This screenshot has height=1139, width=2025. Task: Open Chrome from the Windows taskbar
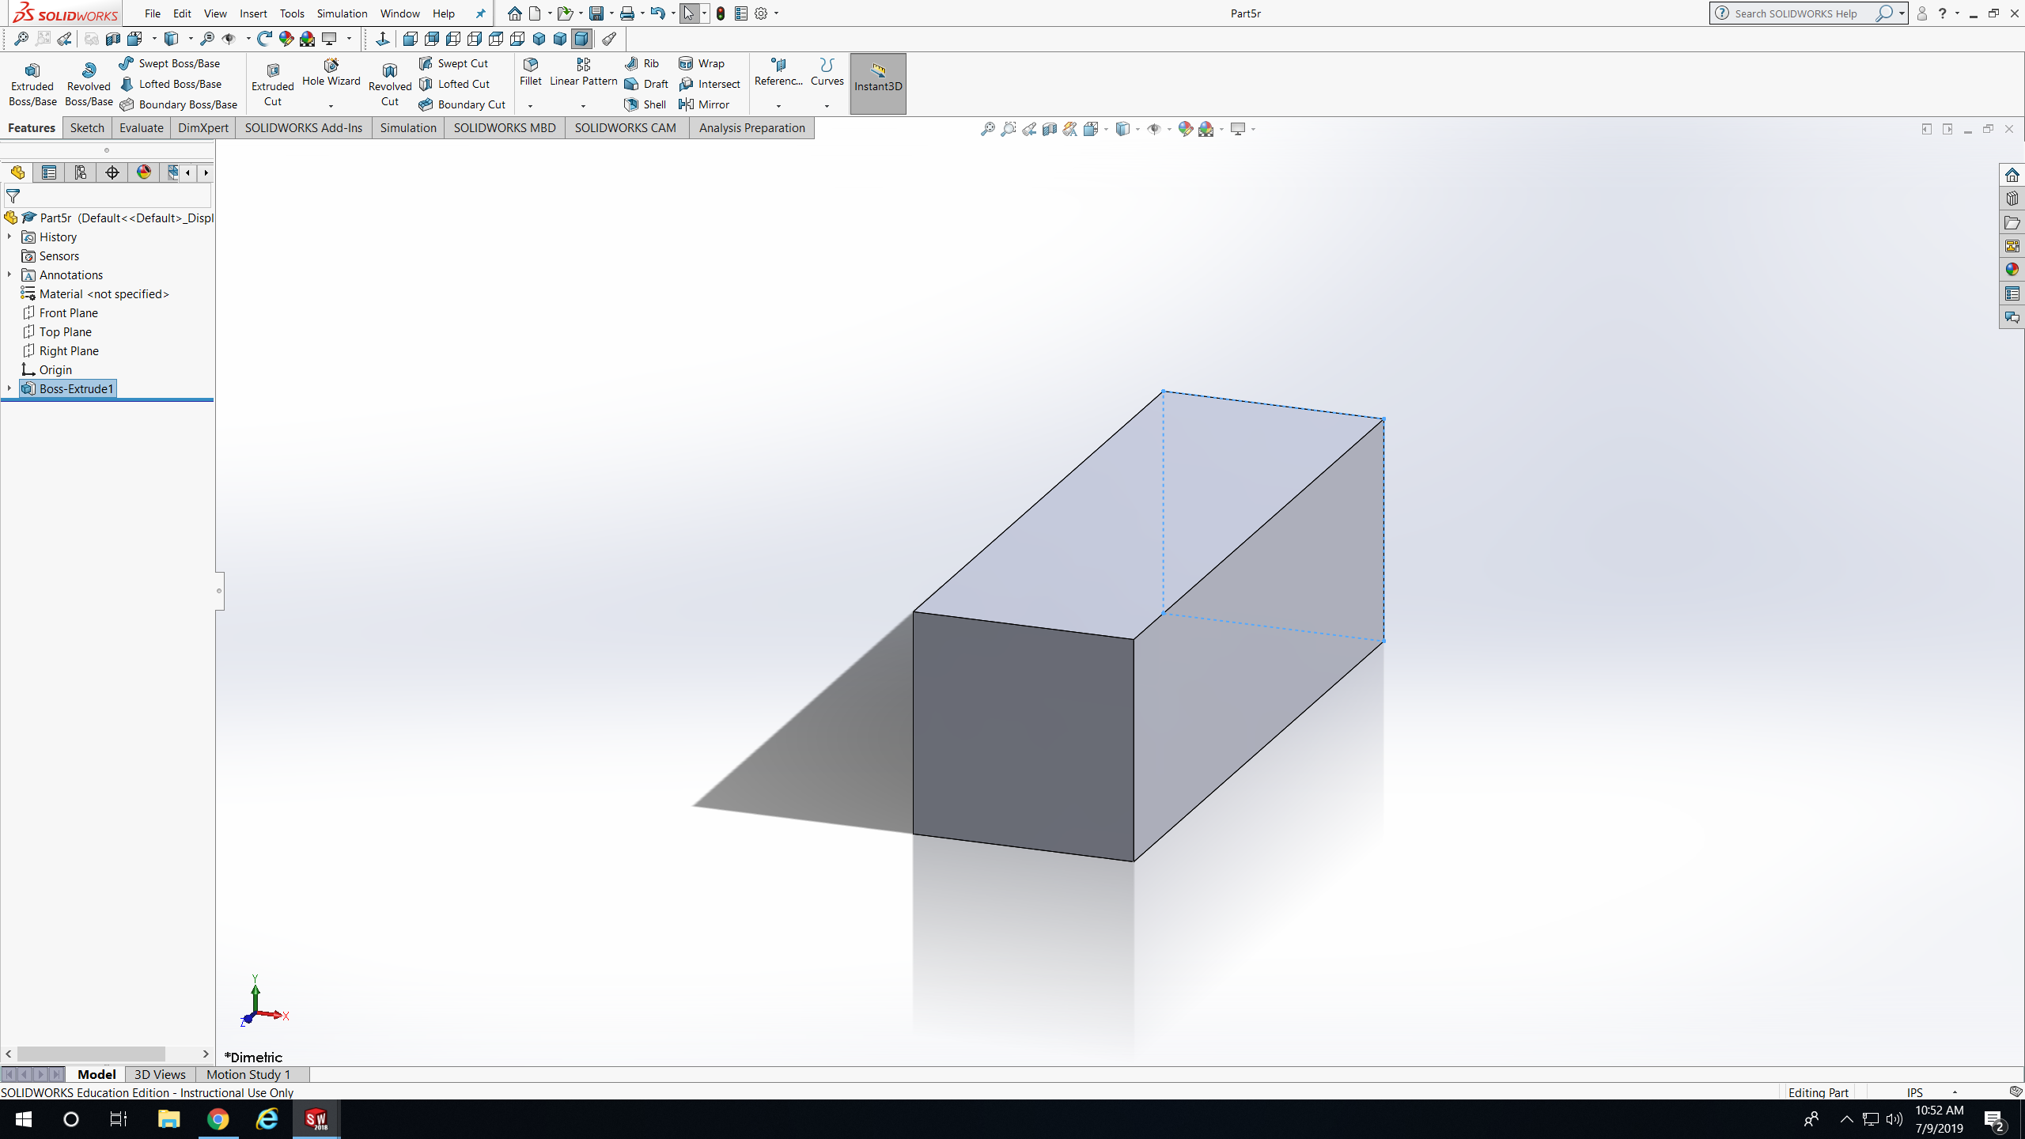click(x=218, y=1118)
